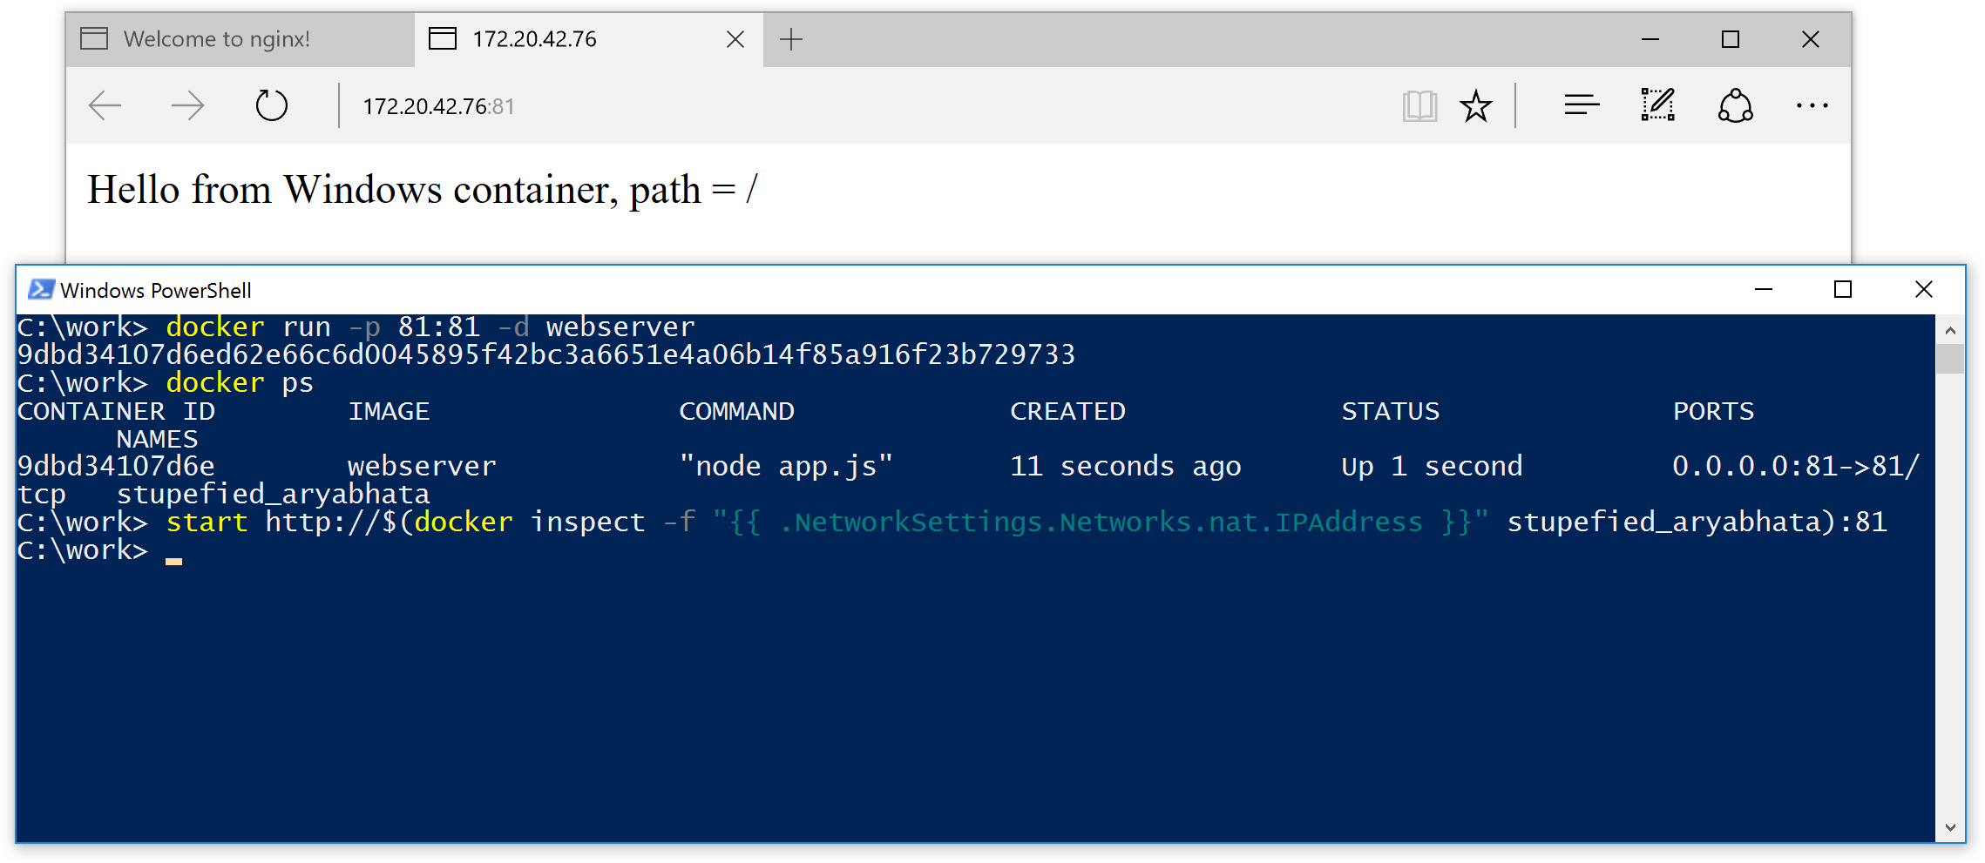Click the forward navigation arrow
The height and width of the screenshot is (863, 1985).
[187, 105]
